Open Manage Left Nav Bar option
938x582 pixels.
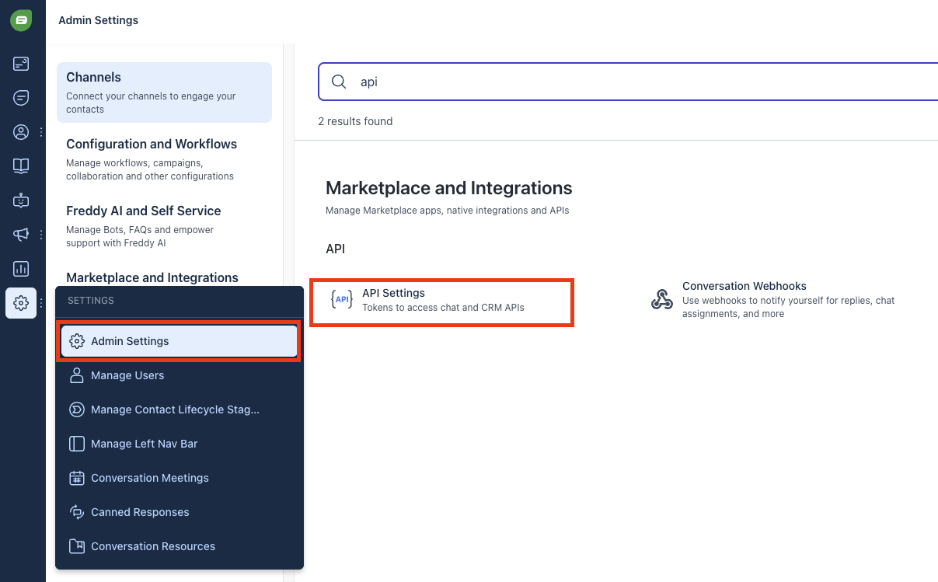179,444
